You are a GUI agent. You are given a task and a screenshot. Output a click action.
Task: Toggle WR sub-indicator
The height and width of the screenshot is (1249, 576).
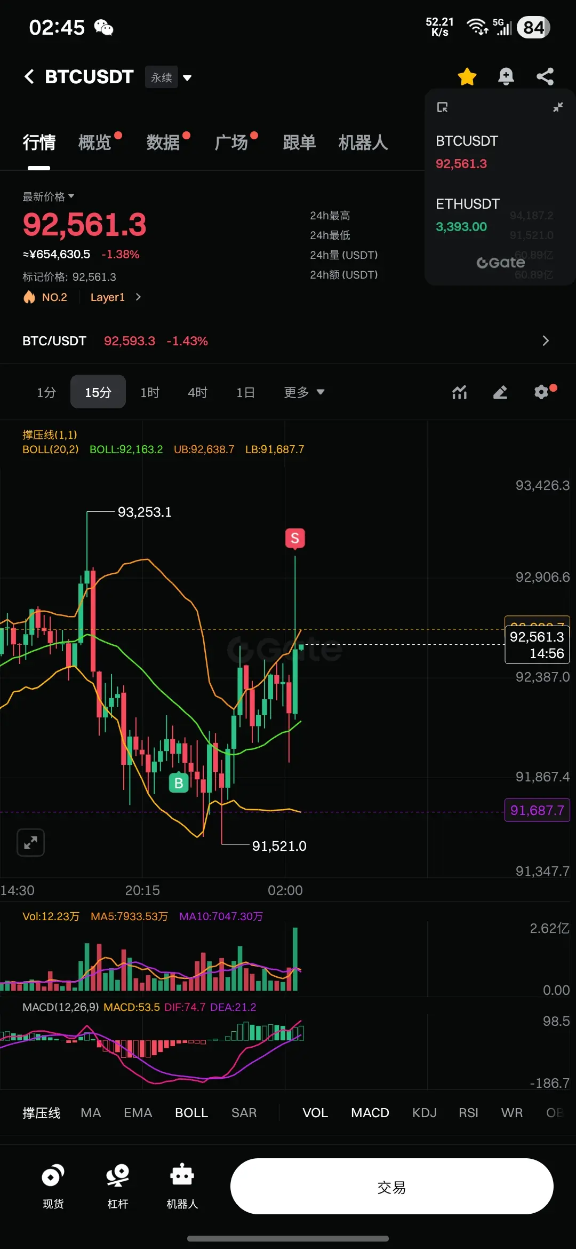point(512,1113)
